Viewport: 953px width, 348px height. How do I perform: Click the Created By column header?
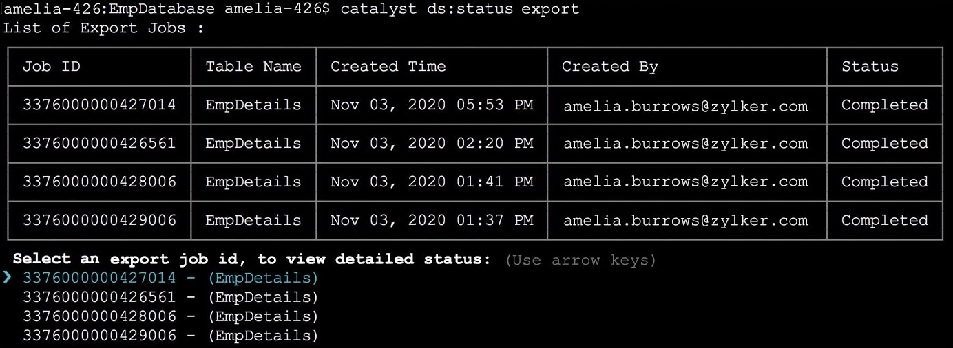coord(610,67)
